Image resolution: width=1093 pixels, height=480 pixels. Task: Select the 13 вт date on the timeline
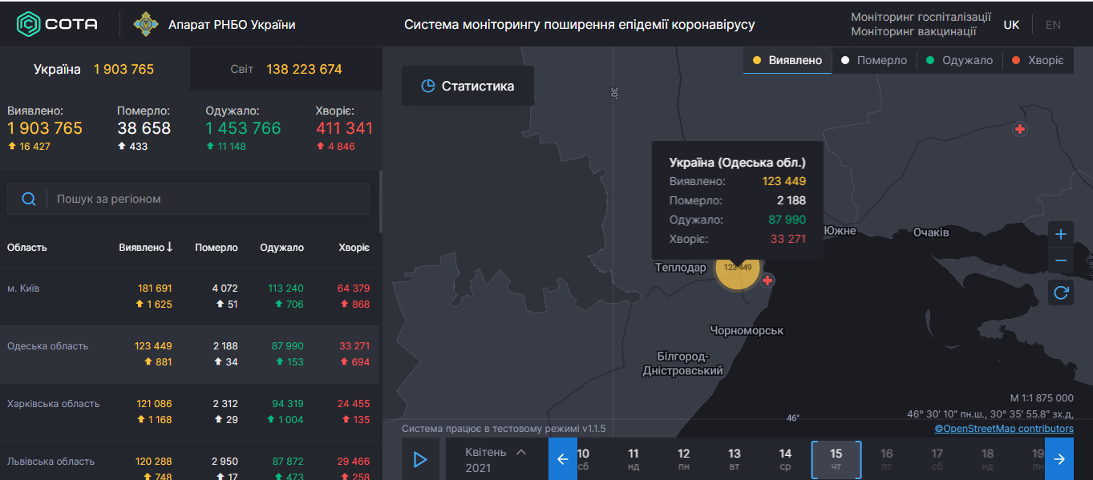pyautogui.click(x=735, y=458)
